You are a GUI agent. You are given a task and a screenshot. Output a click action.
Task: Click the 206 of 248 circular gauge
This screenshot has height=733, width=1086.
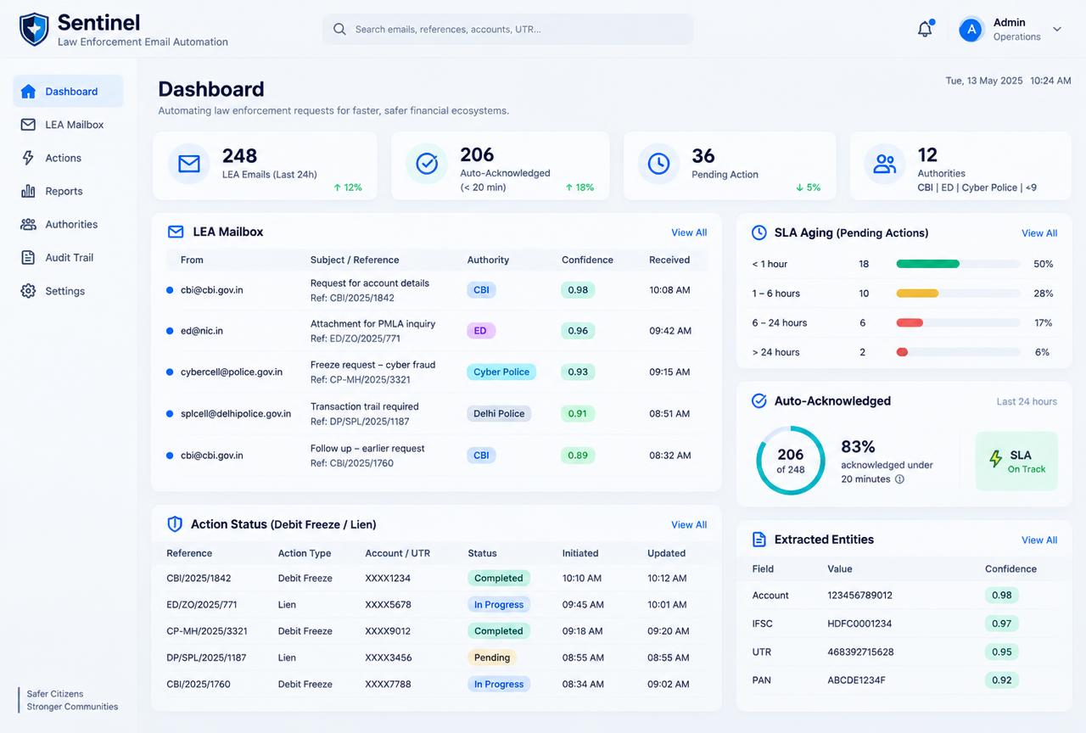coord(790,461)
